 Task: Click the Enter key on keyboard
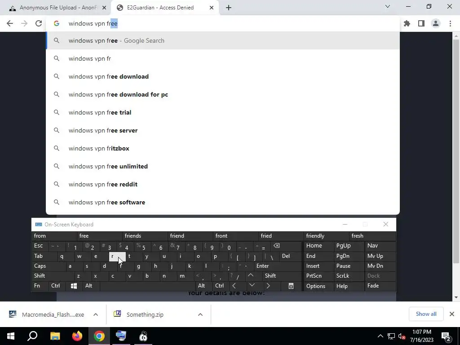(x=278, y=266)
